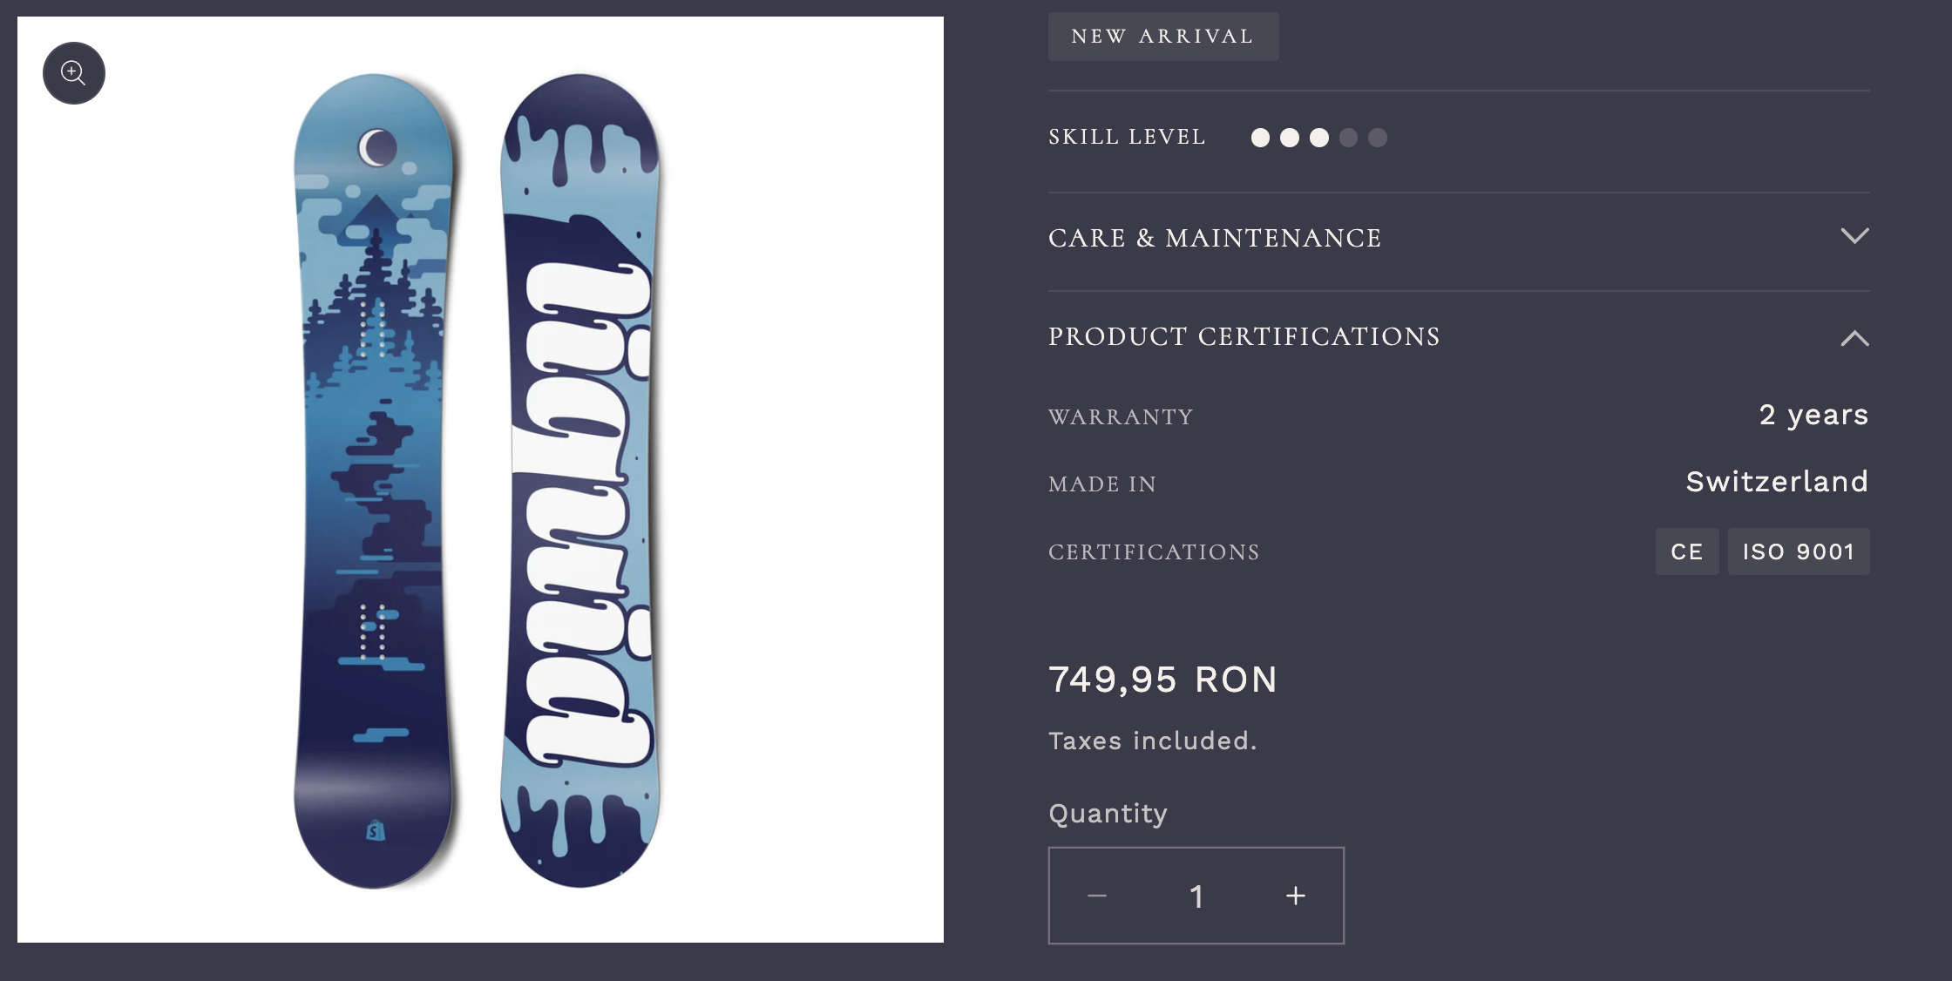Click the Switzerland made-in value
The height and width of the screenshot is (981, 1952).
point(1776,482)
